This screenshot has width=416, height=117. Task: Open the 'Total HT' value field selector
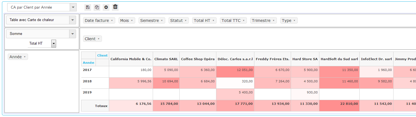(x=54, y=43)
